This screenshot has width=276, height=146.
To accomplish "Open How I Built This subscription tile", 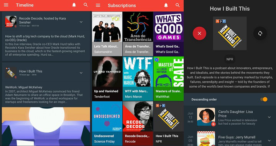I will [x=168, y=124].
